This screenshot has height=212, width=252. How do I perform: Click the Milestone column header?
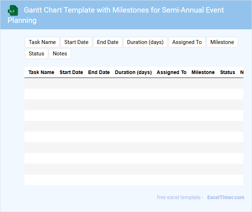tap(203, 72)
